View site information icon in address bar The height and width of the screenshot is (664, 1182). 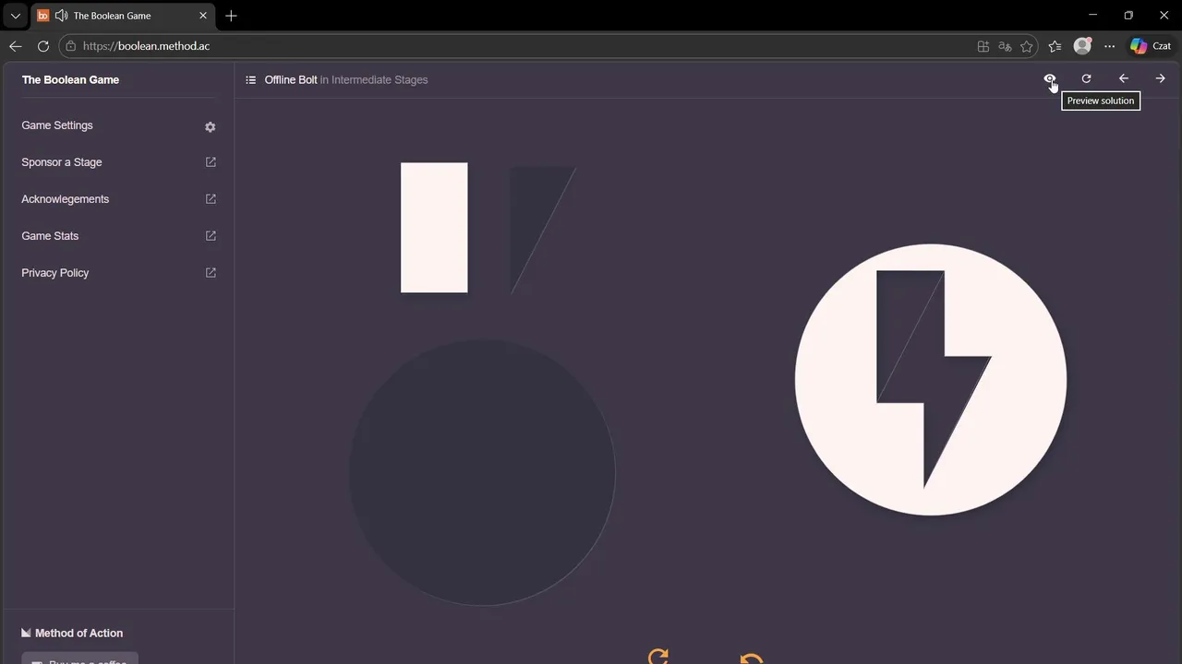[71, 46]
